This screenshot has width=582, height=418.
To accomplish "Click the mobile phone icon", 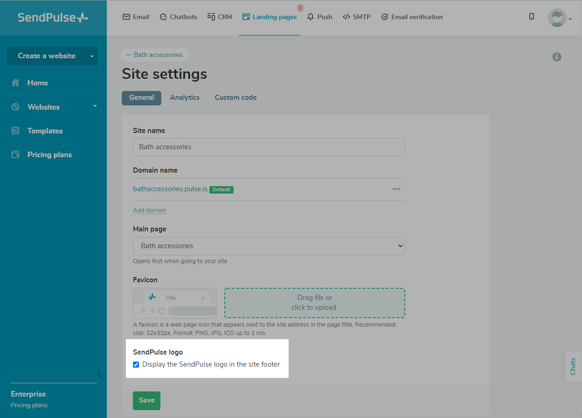I will point(532,16).
